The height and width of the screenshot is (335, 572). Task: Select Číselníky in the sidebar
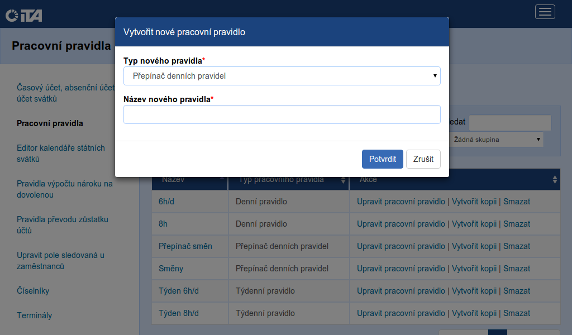pos(33,291)
